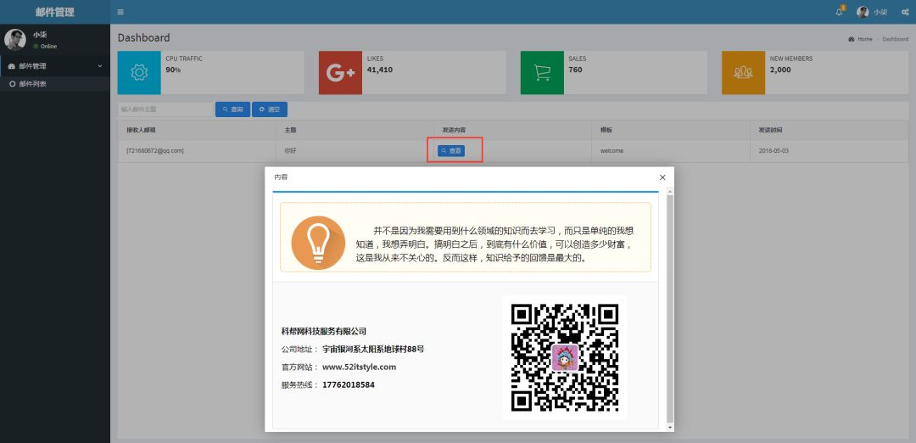Open the notification bell icon
The width and height of the screenshot is (916, 443).
(x=840, y=12)
